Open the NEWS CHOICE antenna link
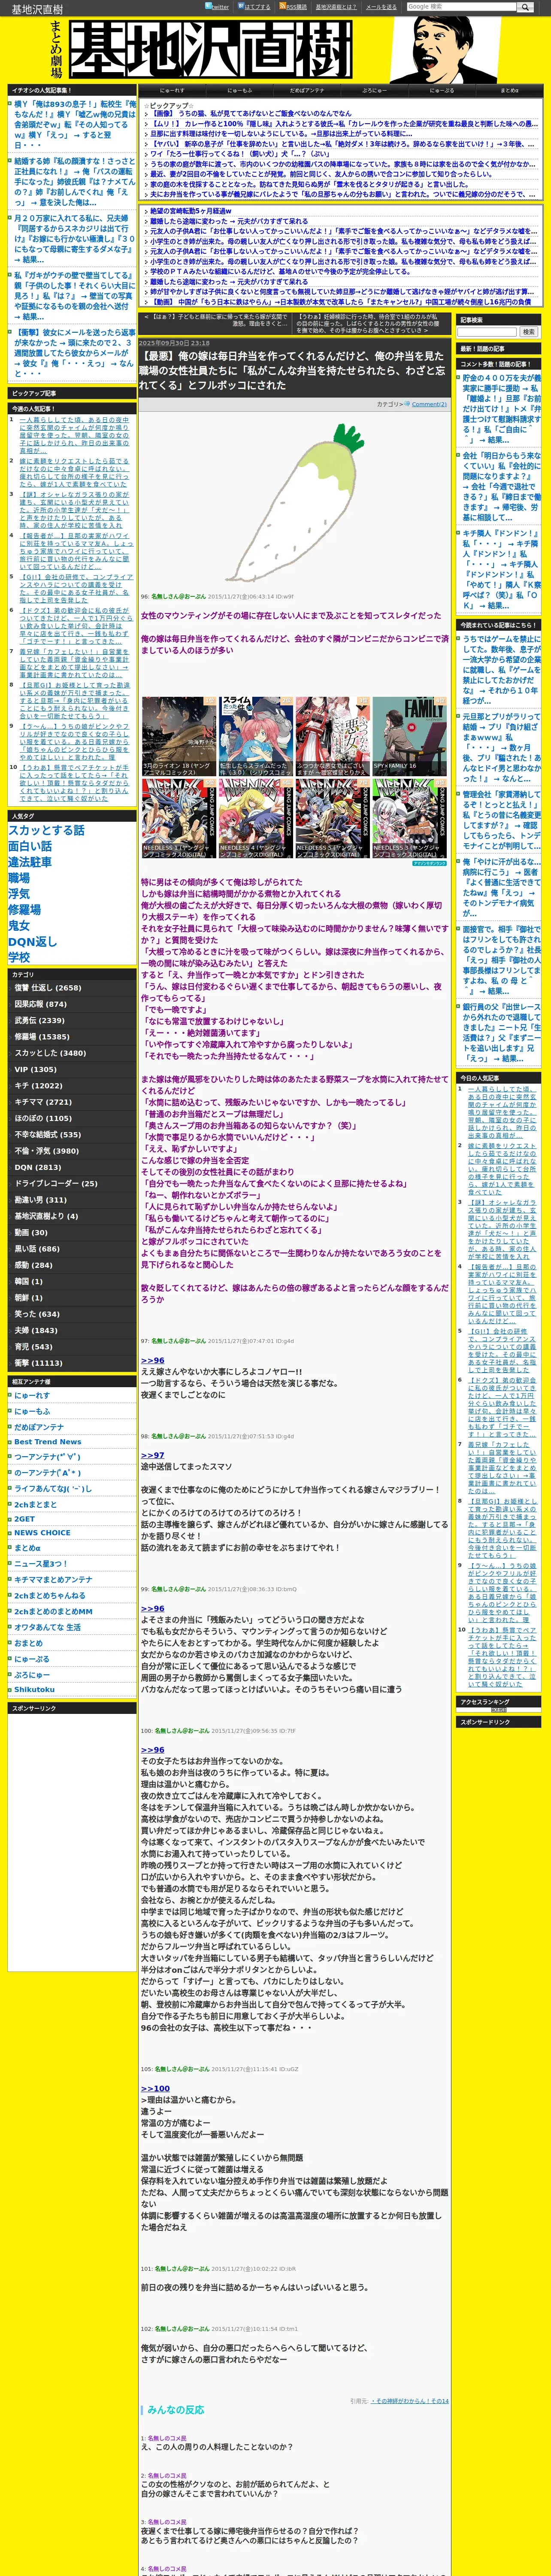The height and width of the screenshot is (2576, 551). point(42,1534)
